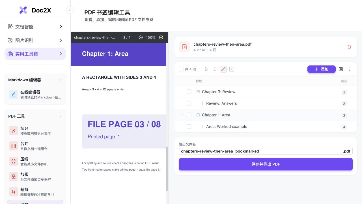Image resolution: width=362 pixels, height=204 pixels.
Task: Zoom in the PDF preview
Action: click(x=161, y=37)
